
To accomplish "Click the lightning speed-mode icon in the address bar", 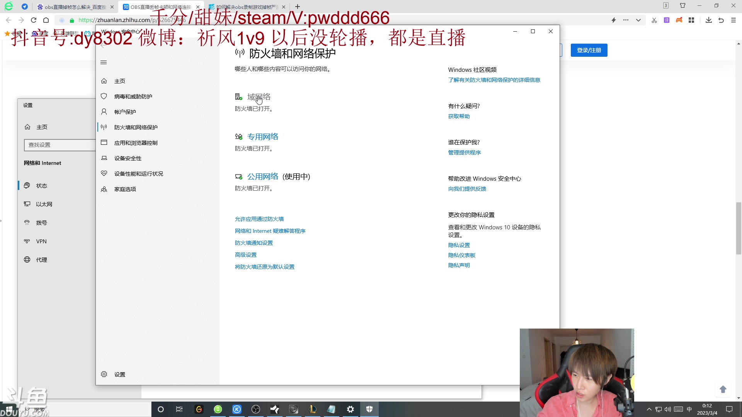I will [613, 20].
